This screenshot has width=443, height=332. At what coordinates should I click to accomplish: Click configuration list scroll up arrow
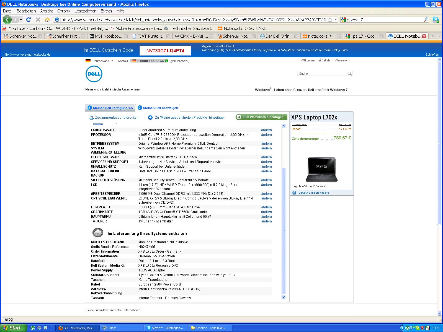click(284, 126)
